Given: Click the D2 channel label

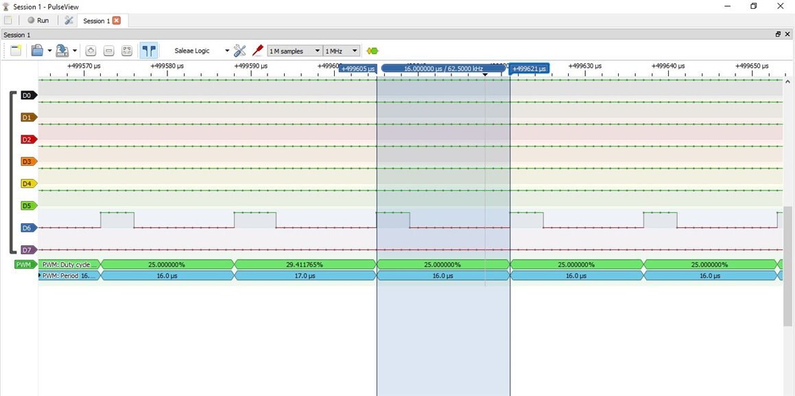Looking at the screenshot, I should [x=29, y=139].
